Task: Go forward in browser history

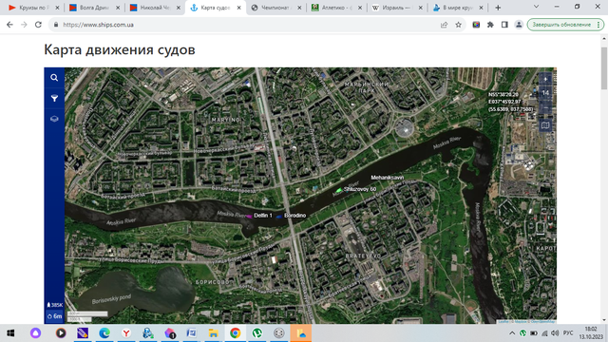Action: pyautogui.click(x=24, y=25)
